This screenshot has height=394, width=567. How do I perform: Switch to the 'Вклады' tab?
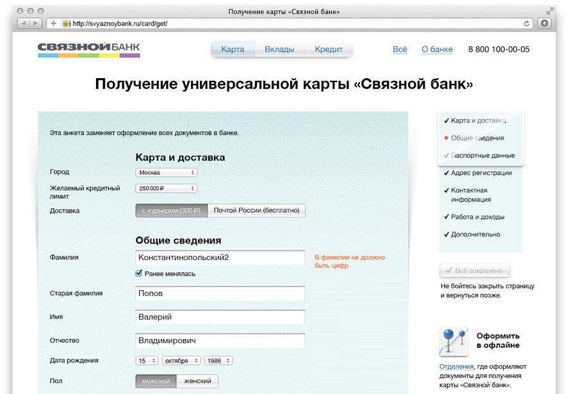click(279, 49)
